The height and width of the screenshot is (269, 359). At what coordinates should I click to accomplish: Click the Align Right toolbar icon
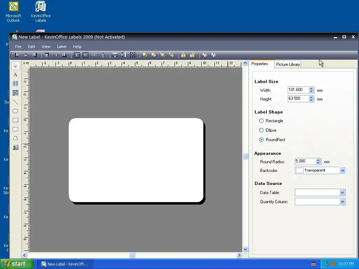(x=35, y=55)
